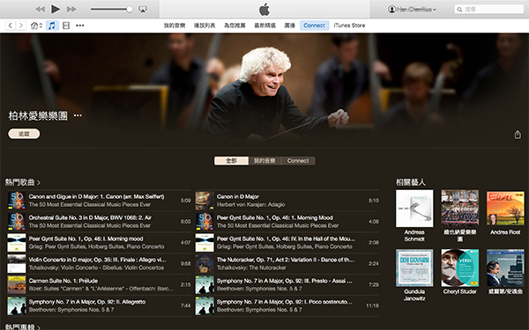This screenshot has height=330, width=529.
Task: Open the 柏林愛樂樂團 artist title
Action: [38, 116]
